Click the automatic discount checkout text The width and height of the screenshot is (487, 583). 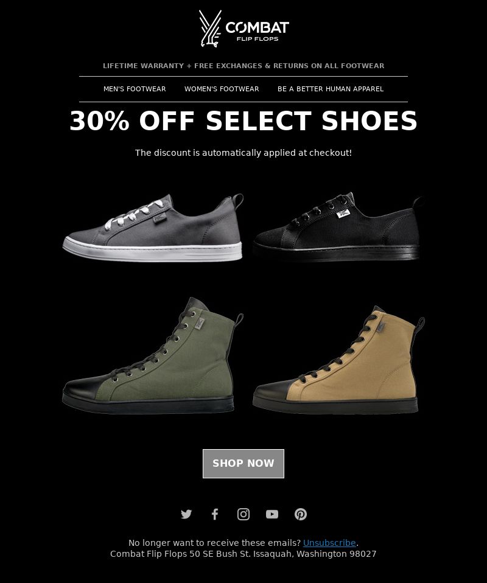tap(243, 153)
